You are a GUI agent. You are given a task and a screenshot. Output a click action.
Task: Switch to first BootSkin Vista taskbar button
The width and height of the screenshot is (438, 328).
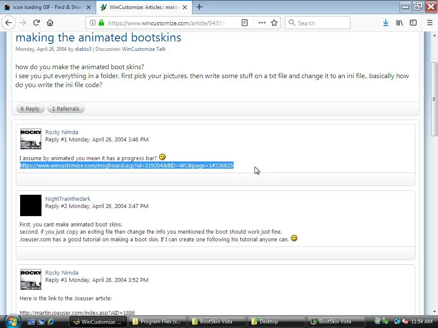217,322
